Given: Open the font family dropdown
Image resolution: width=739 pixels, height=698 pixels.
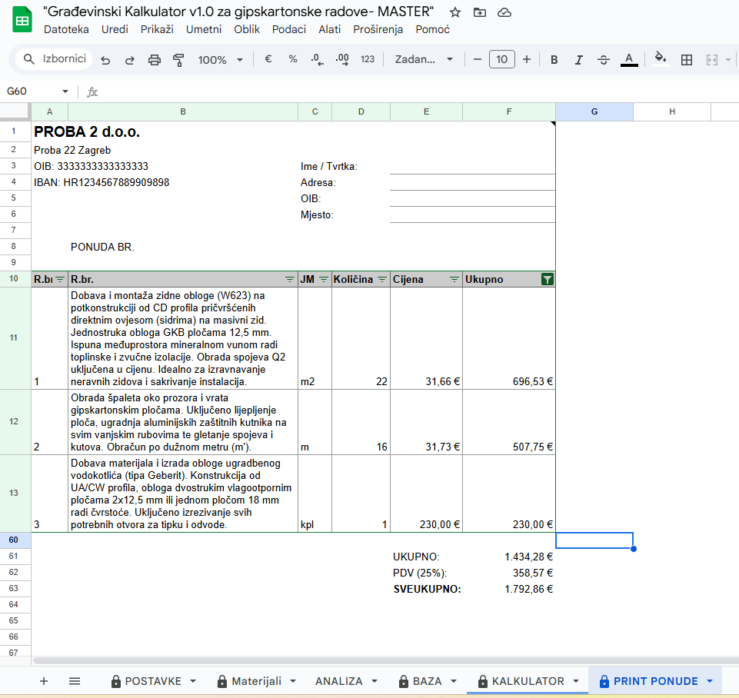Looking at the screenshot, I should coord(424,60).
